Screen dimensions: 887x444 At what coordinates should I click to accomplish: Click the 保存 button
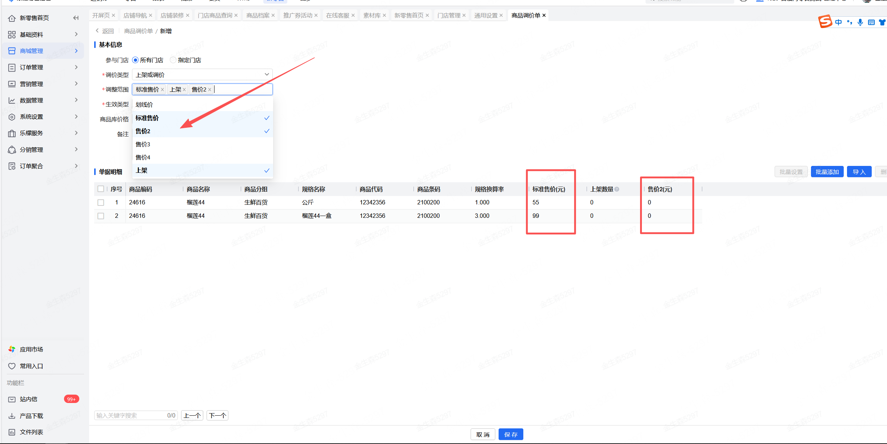click(x=511, y=434)
